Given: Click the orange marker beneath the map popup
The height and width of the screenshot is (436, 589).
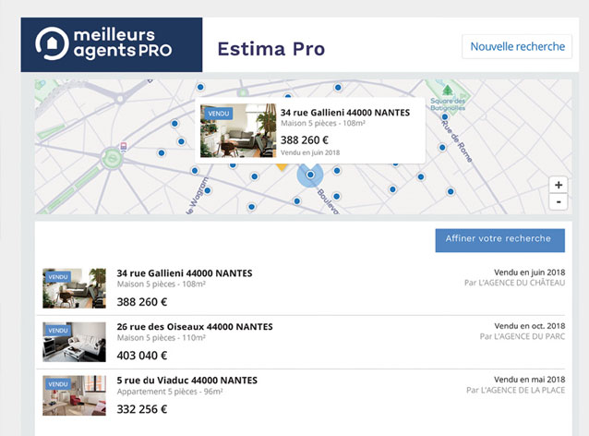Looking at the screenshot, I should click(282, 169).
